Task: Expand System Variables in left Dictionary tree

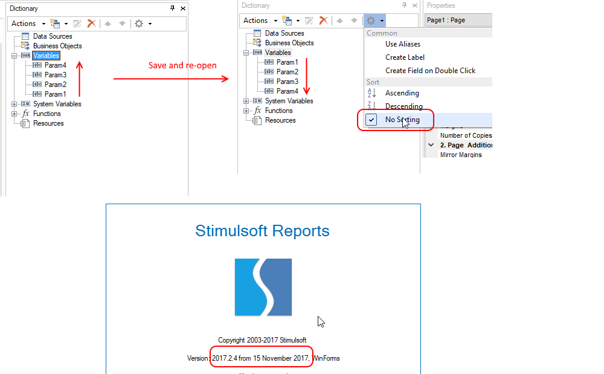Action: [14, 104]
